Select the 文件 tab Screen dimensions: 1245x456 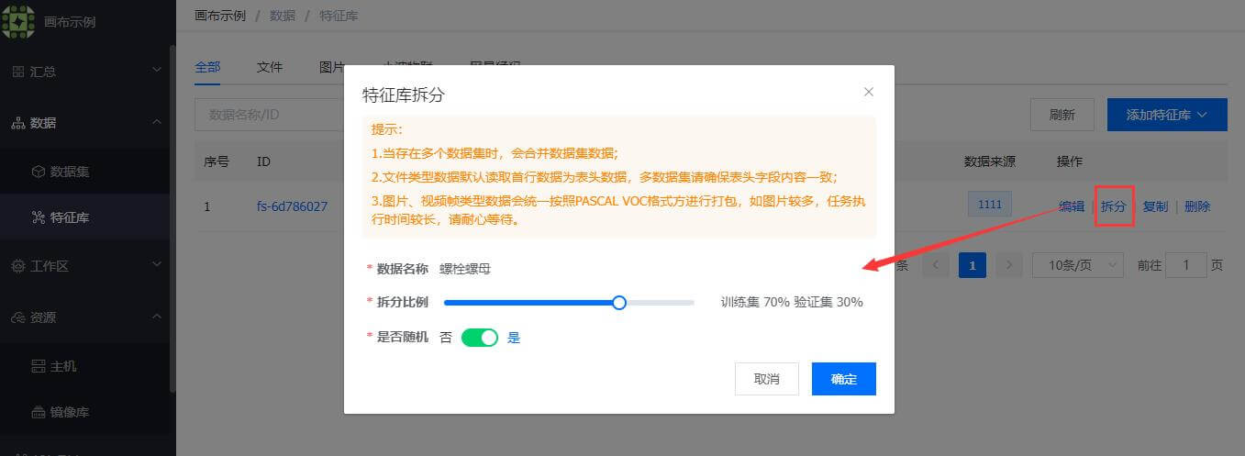click(x=270, y=67)
